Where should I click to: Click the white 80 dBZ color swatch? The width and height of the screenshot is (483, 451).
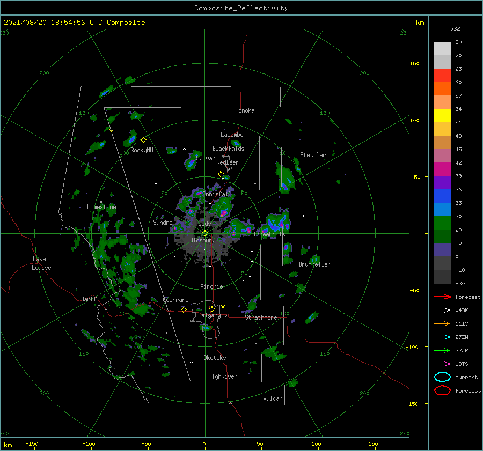[442, 48]
